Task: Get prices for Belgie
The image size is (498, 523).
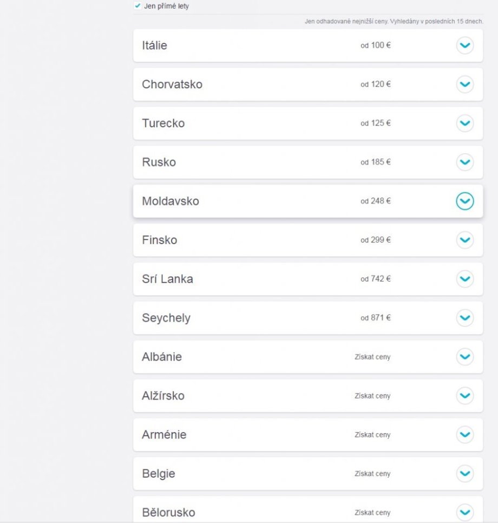Action: click(x=372, y=474)
